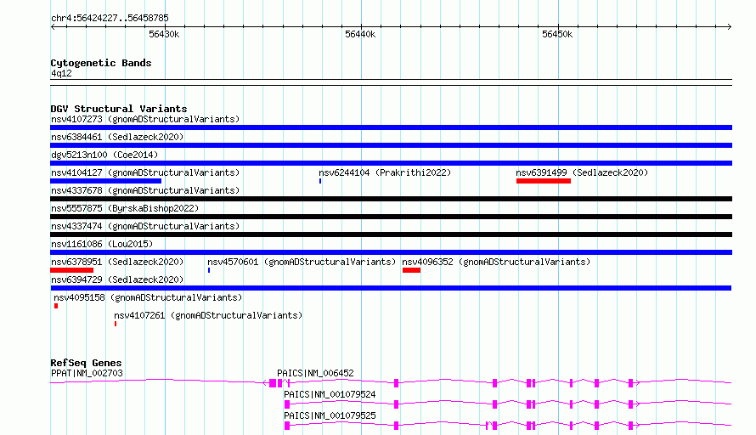Click the tiny nsv6244104 Prakrithi2022 marker
The image size is (756, 435).
click(x=320, y=181)
